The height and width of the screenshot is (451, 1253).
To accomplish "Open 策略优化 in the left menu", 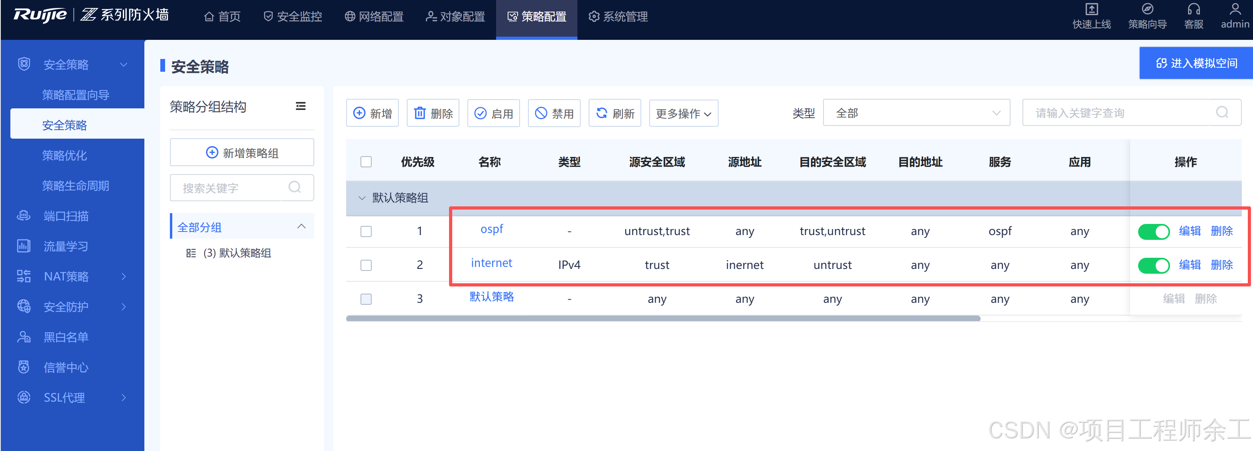I will [64, 155].
